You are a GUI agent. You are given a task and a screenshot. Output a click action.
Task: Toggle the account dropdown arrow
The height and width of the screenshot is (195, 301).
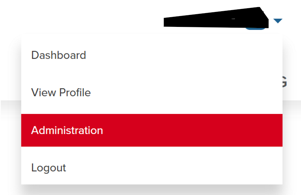pos(278,21)
